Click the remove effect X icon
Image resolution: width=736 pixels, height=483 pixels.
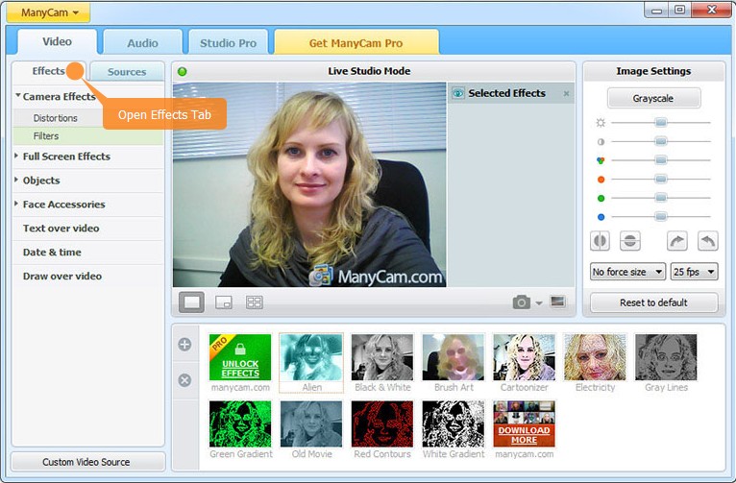coord(184,380)
